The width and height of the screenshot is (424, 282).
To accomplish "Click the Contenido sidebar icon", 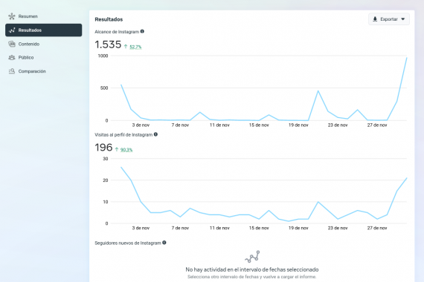I will pyautogui.click(x=12, y=44).
